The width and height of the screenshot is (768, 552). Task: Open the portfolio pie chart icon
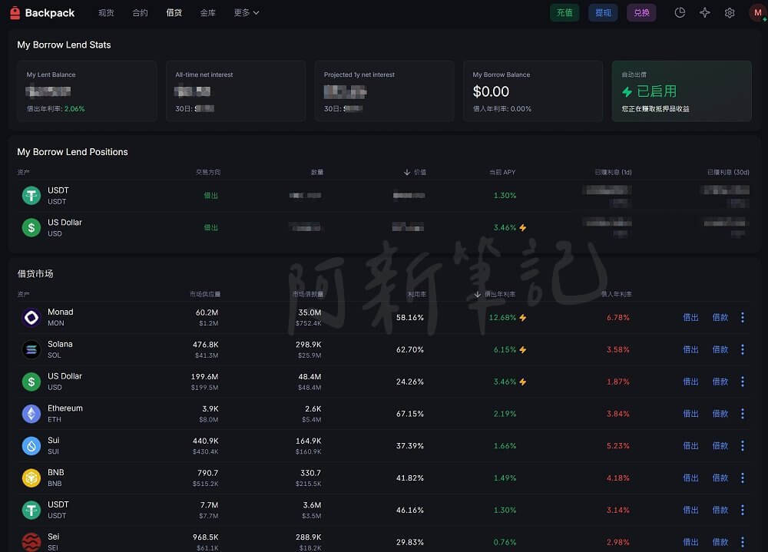680,13
